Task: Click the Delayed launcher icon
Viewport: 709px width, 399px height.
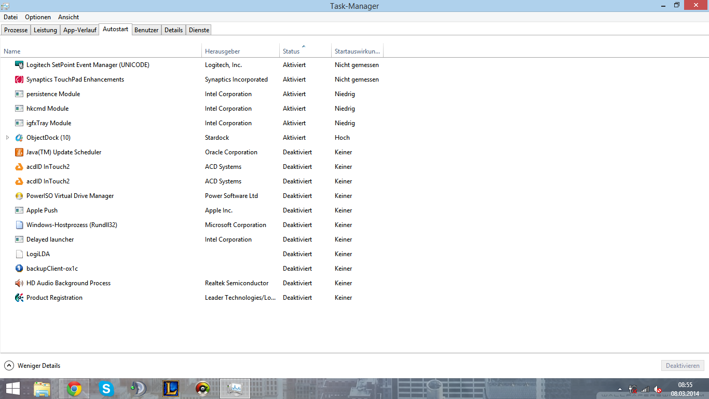Action: [19, 240]
